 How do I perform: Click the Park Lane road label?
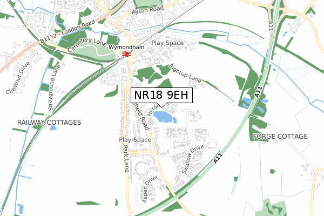[x=126, y=159]
